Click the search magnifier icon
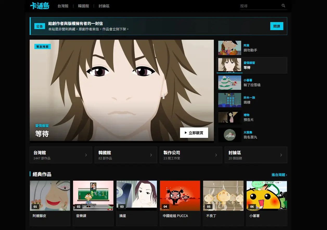The image size is (327, 230). click(x=283, y=6)
